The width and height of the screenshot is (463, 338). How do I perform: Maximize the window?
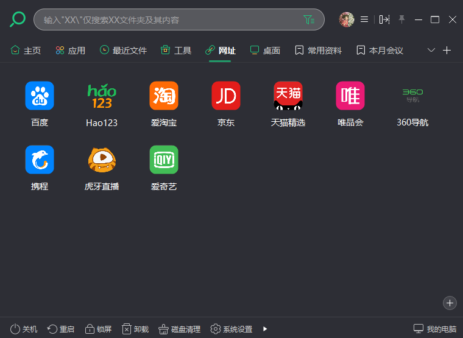click(x=435, y=19)
